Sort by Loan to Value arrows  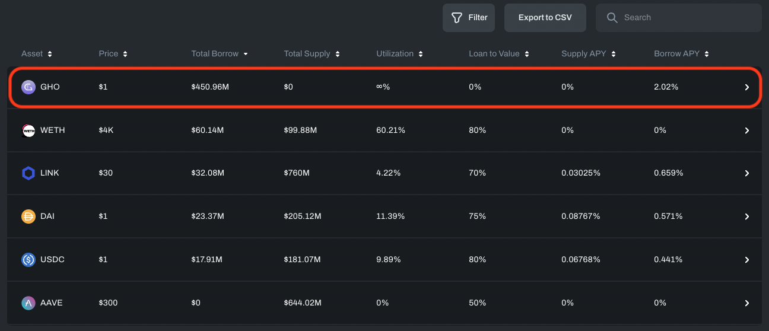click(x=526, y=54)
